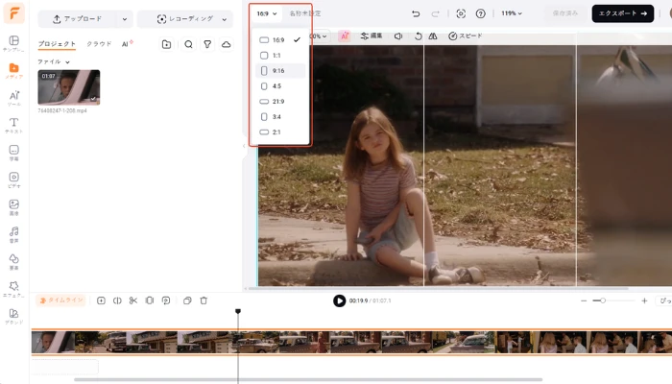Switch to the クラウド tab
The height and width of the screenshot is (384, 672).
(99, 44)
